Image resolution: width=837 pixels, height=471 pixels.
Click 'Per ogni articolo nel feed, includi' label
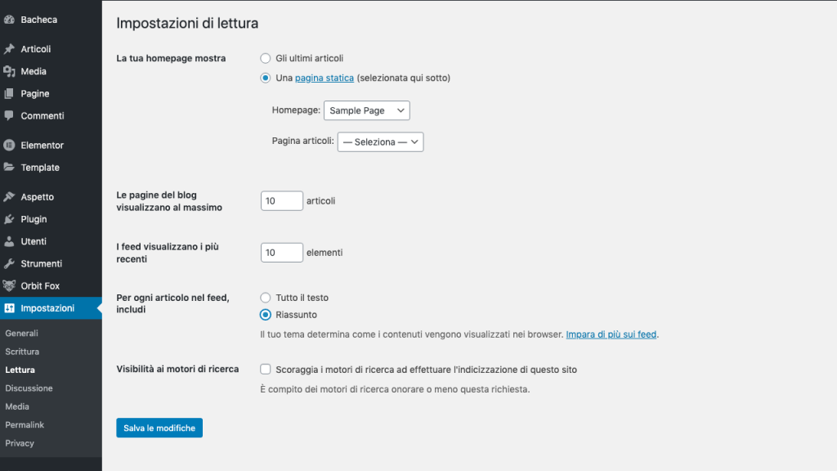(x=173, y=303)
